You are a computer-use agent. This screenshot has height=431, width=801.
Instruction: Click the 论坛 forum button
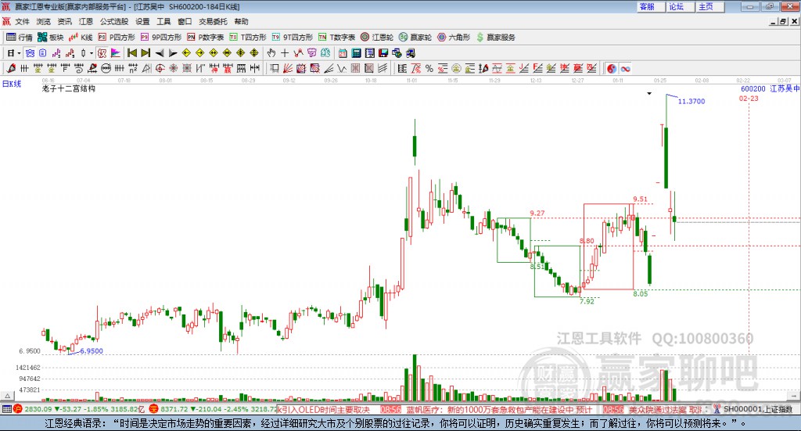(681, 6)
